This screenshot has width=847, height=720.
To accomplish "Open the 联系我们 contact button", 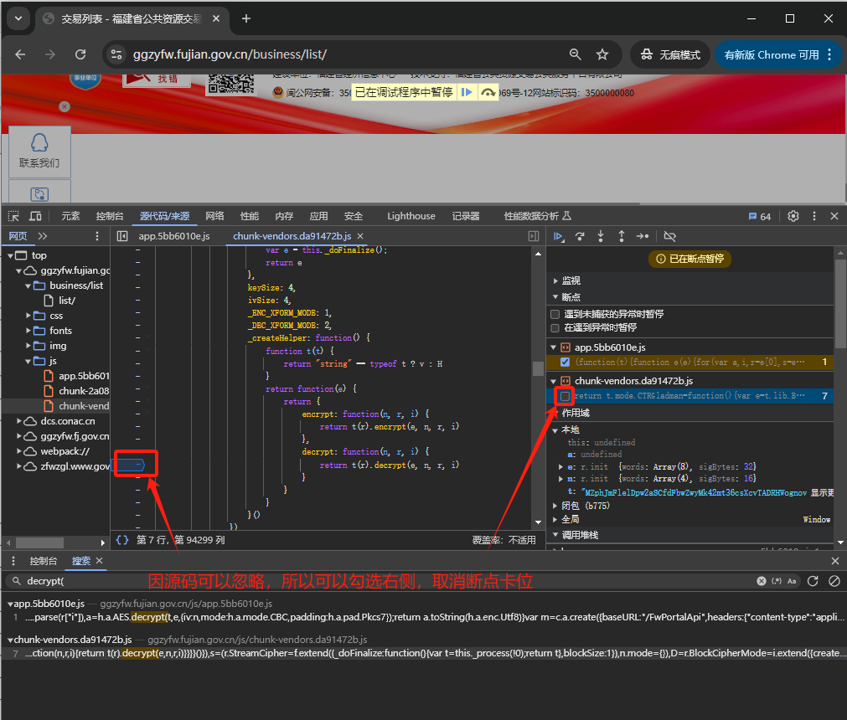I will click(x=39, y=152).
